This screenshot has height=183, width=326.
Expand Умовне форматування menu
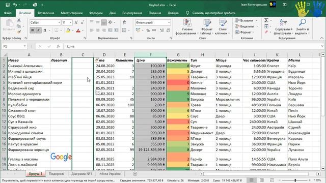[187, 26]
